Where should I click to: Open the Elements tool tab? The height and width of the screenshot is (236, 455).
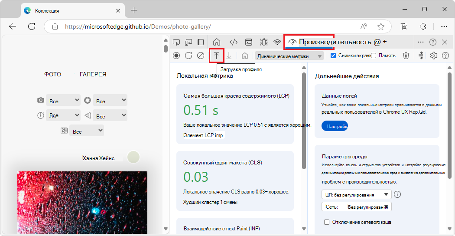pyautogui.click(x=234, y=43)
